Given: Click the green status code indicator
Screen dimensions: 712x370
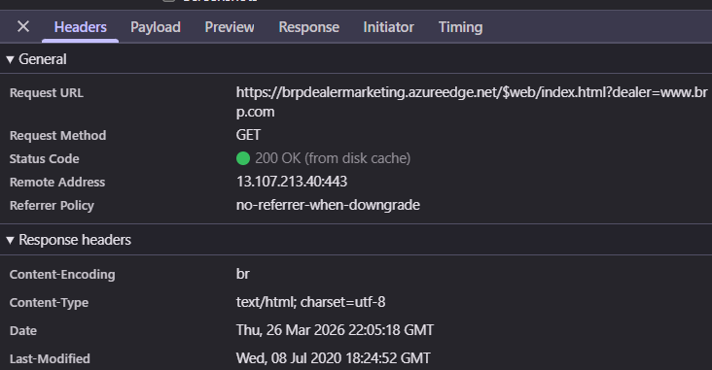Looking at the screenshot, I should 243,158.
